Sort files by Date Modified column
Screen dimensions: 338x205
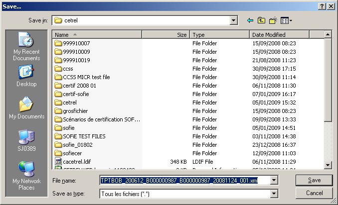click(287, 35)
